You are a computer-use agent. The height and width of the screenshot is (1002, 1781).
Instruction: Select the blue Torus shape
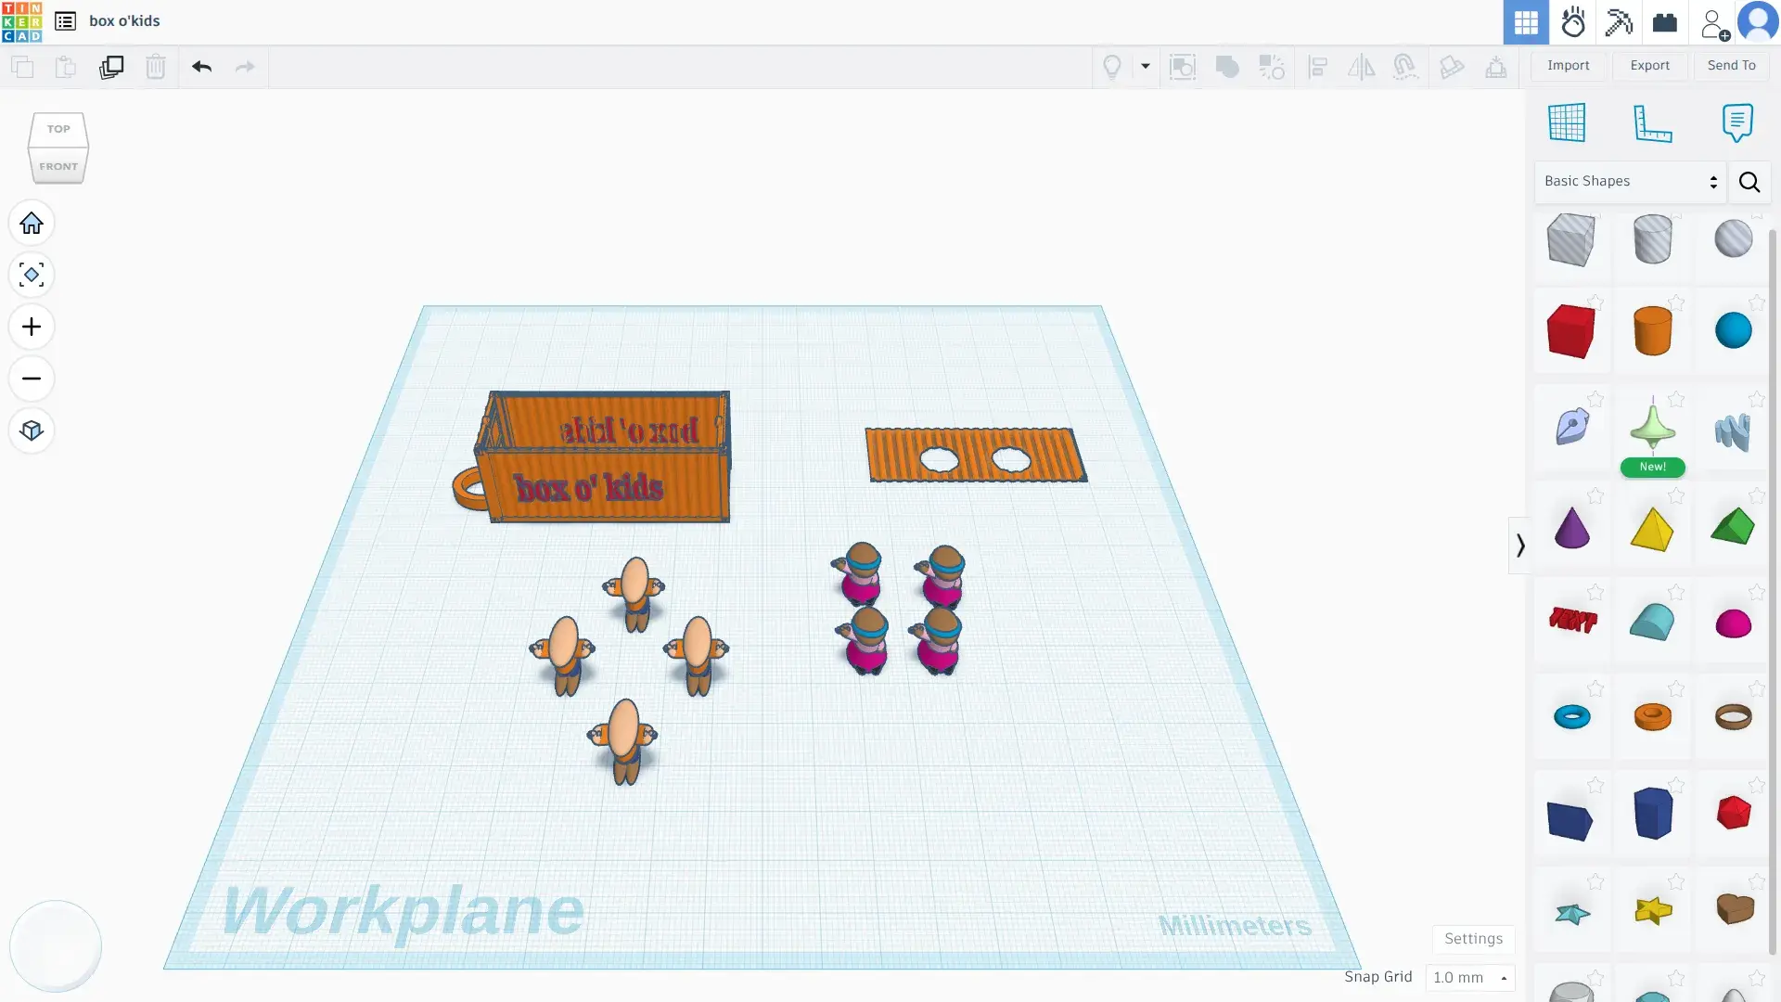tap(1571, 717)
